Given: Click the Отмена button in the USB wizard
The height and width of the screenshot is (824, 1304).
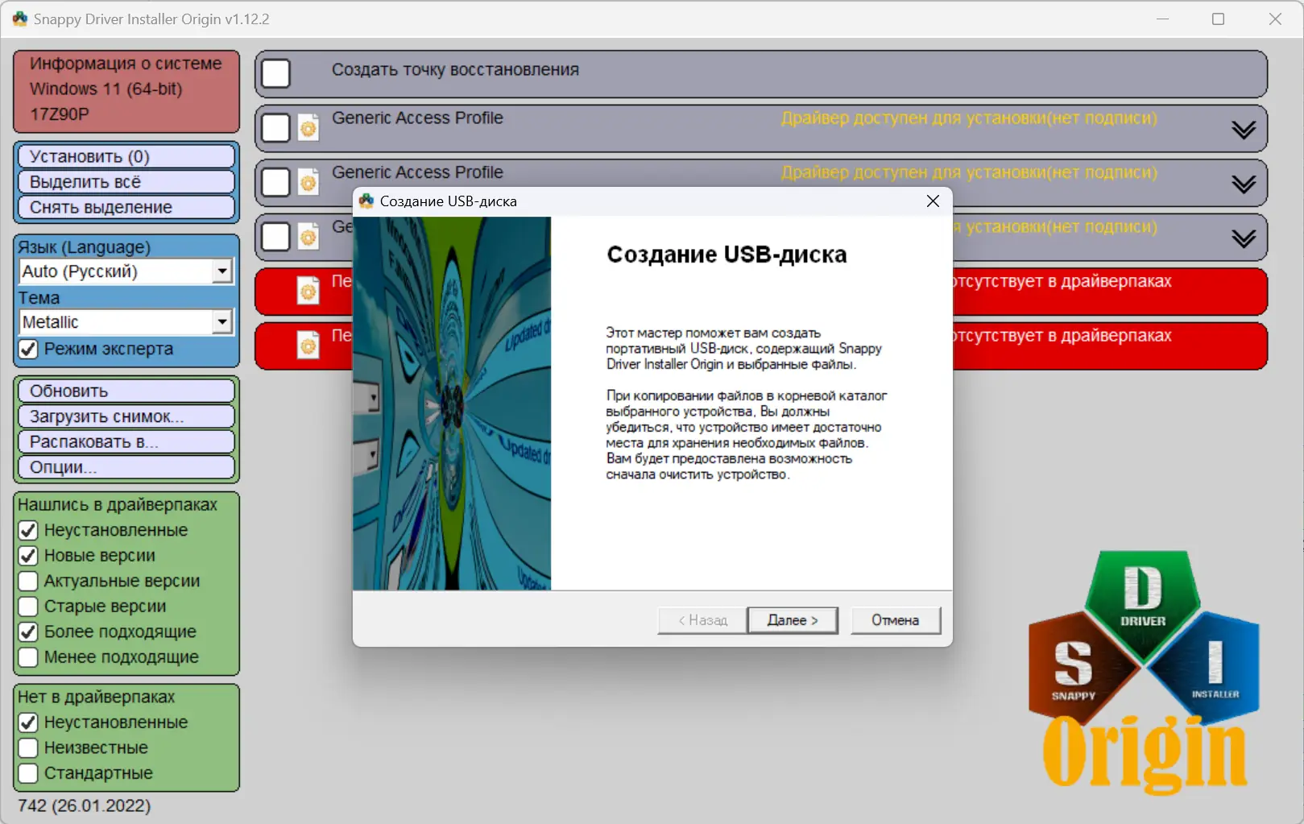Looking at the screenshot, I should point(895,619).
